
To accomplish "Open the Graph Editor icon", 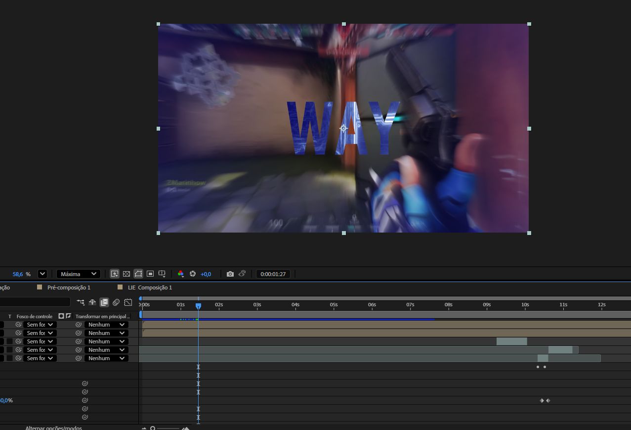I will (128, 302).
